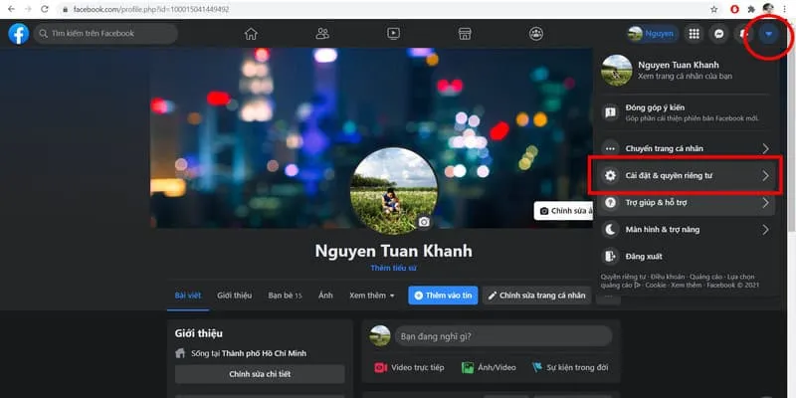Click the 'Tìm kiếm trên Facebook' search field
This screenshot has height=398, width=796.
click(x=106, y=34)
